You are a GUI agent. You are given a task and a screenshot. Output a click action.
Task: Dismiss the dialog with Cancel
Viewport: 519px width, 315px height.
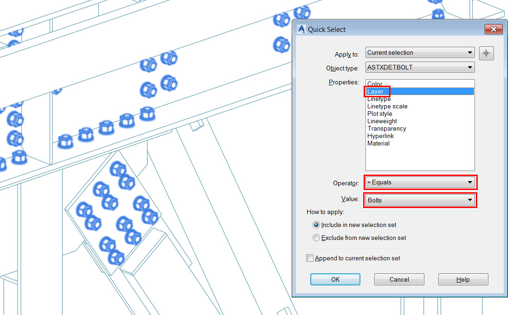click(399, 279)
